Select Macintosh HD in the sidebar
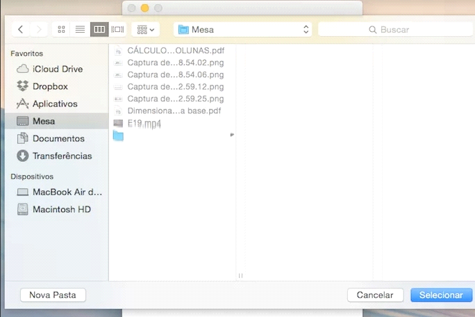The width and height of the screenshot is (475, 317). click(x=57, y=209)
